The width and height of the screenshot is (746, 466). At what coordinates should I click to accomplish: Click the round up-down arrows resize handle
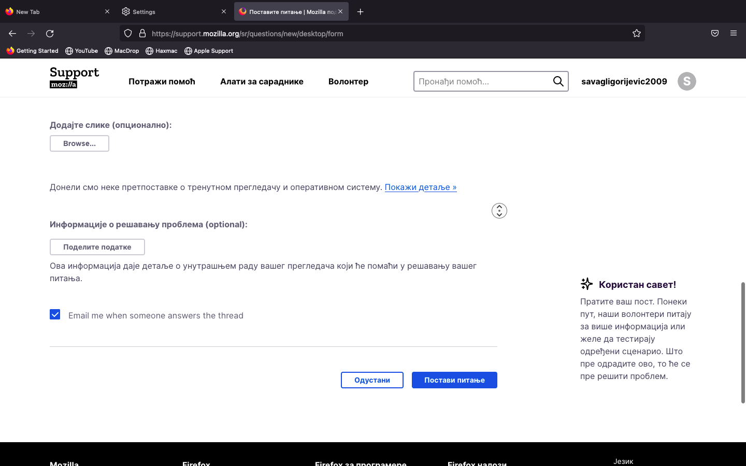499,211
